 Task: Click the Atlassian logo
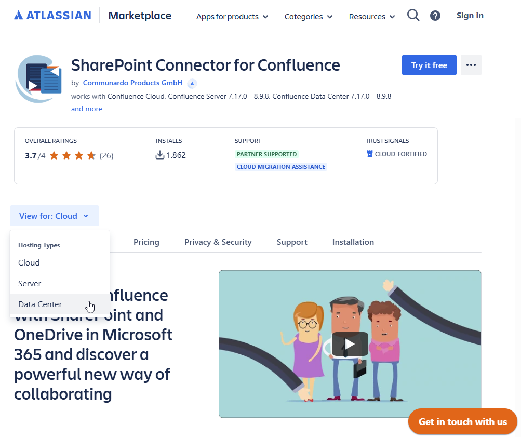52,16
